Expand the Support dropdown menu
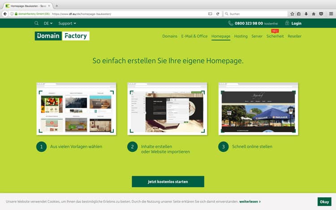Image resolution: width=336 pixels, height=210 pixels. pyautogui.click(x=67, y=23)
